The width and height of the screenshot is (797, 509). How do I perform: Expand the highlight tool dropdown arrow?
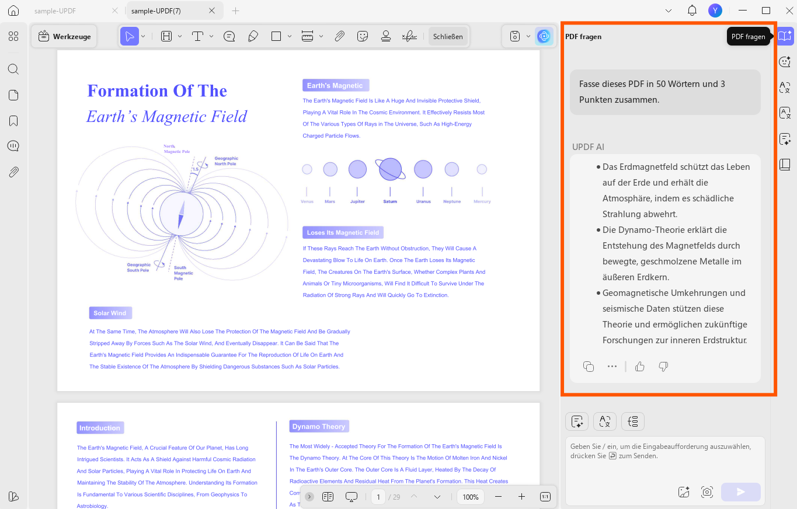180,36
